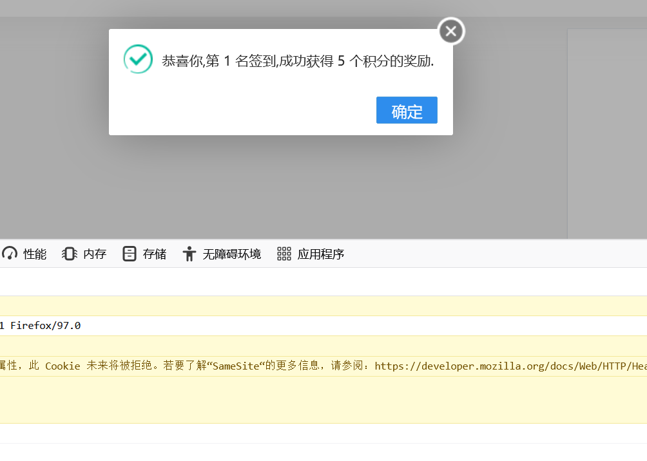The height and width of the screenshot is (461, 647).
Task: Click the 恭喜你 sign-in reward message text
Action: pyautogui.click(x=298, y=61)
